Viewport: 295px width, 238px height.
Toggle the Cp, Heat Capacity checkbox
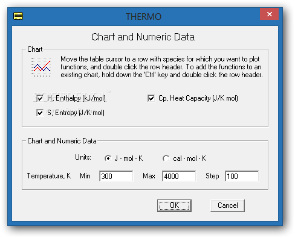pos(151,98)
